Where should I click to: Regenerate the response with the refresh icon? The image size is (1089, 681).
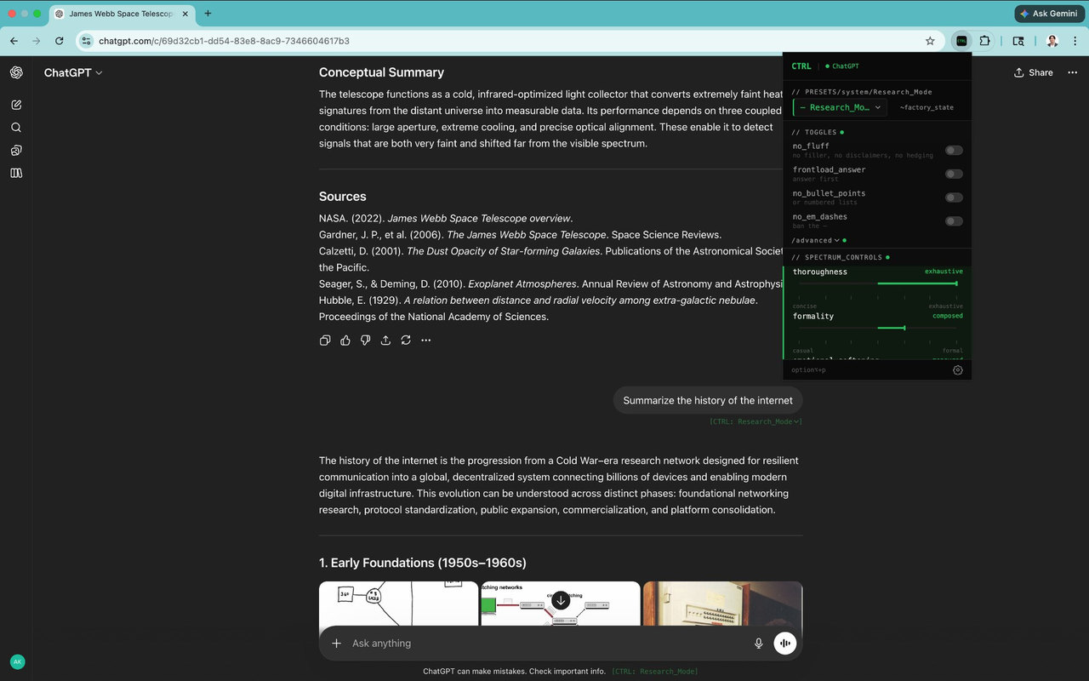pyautogui.click(x=406, y=340)
